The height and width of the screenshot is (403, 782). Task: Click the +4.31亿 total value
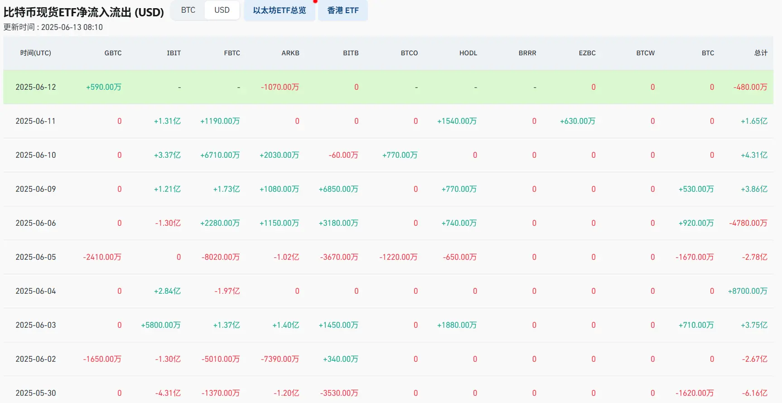[x=754, y=155]
